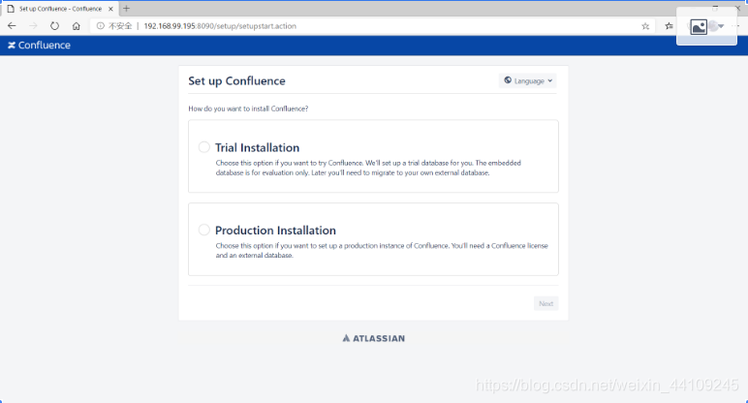Click the Confluence logo in header
The height and width of the screenshot is (403, 748).
[39, 46]
